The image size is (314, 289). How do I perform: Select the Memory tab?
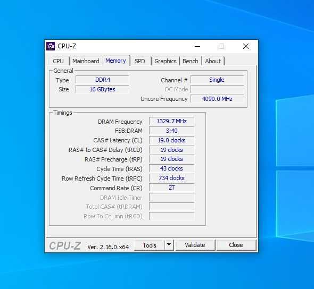point(115,61)
